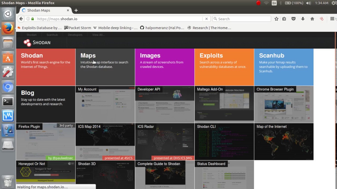Open battery 100% indicator menu
The width and height of the screenshot is (337, 189).
(x=294, y=3)
